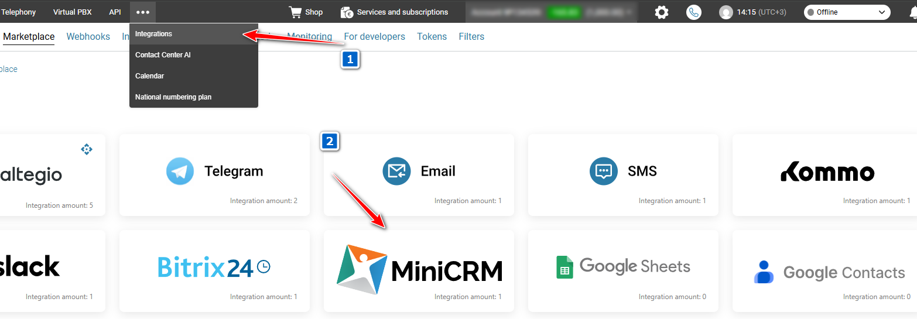Image resolution: width=917 pixels, height=319 pixels.
Task: Click the Email envelope icon
Action: tap(397, 171)
